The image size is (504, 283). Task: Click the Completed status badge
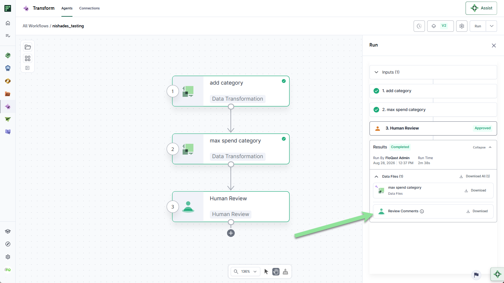(400, 147)
